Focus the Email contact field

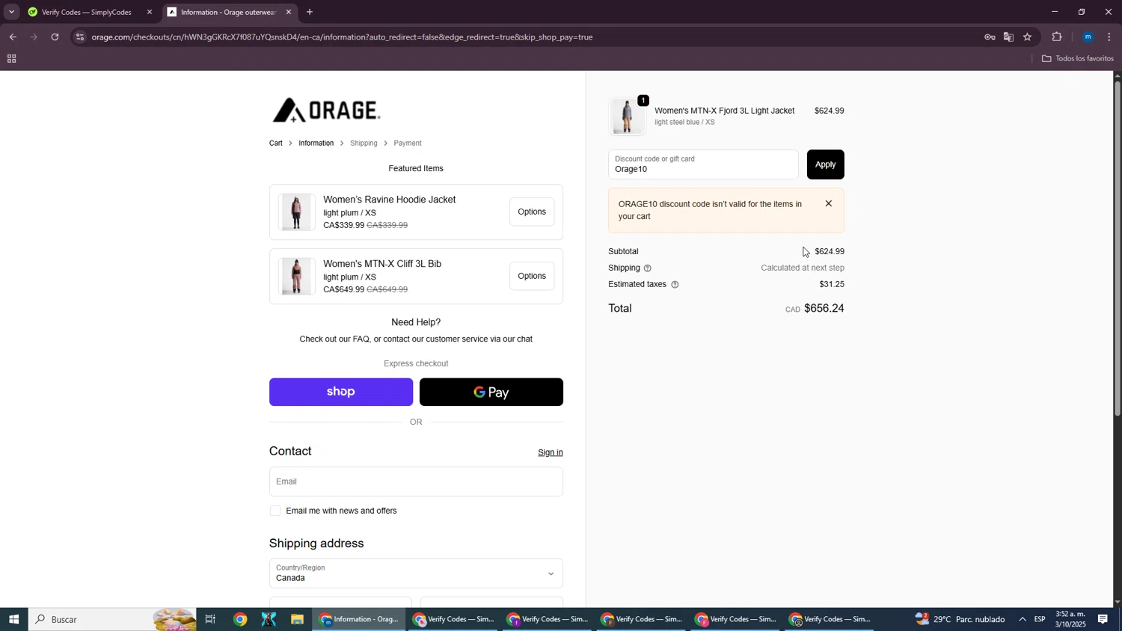pyautogui.click(x=416, y=481)
